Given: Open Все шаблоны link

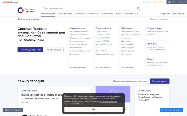Looking at the screenshot, I should point(127,67).
